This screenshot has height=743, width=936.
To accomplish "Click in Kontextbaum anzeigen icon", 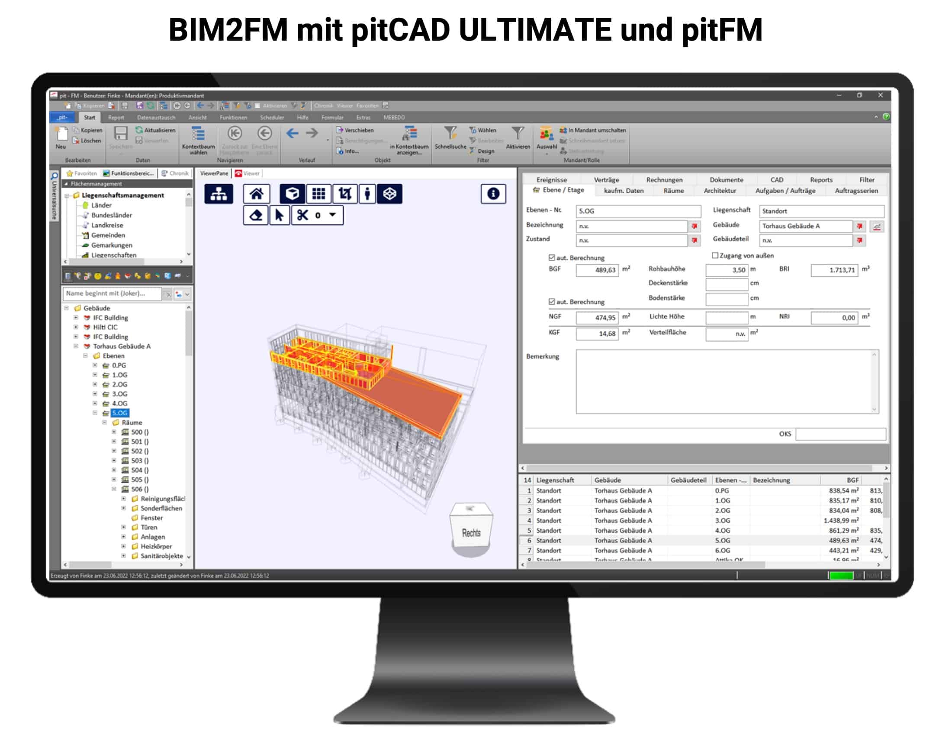I will point(409,134).
